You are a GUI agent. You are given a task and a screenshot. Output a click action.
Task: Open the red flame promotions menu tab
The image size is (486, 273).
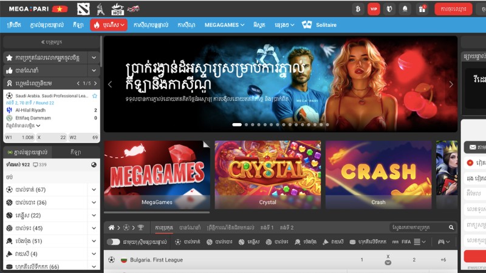(x=109, y=25)
